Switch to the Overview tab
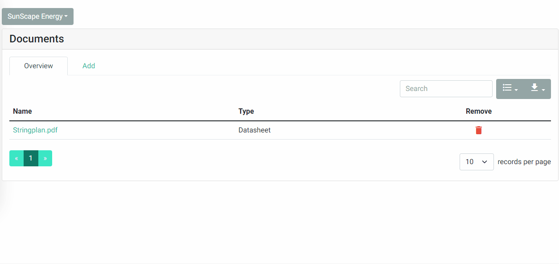The height and width of the screenshot is (264, 559). tap(38, 66)
